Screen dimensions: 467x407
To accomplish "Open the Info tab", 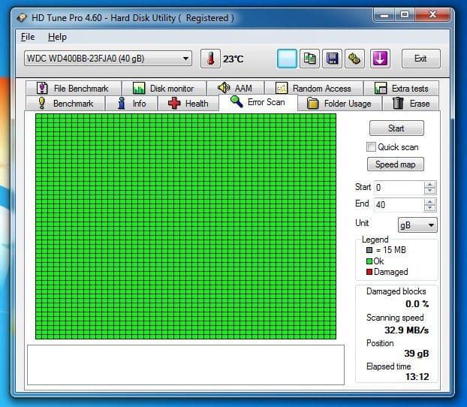I will tap(131, 104).
